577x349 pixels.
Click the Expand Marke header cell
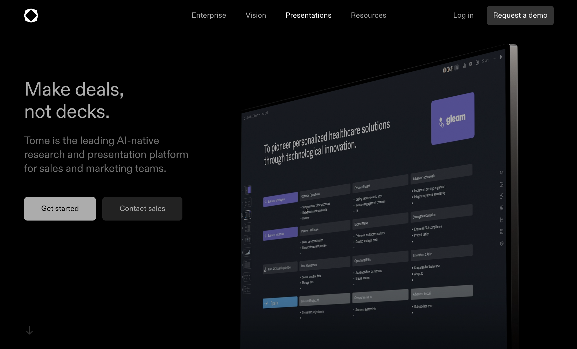[x=380, y=222]
